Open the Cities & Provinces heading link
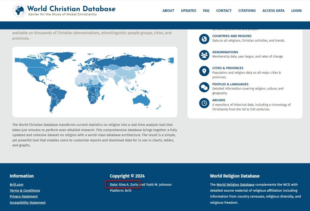 pyautogui.click(x=228, y=68)
